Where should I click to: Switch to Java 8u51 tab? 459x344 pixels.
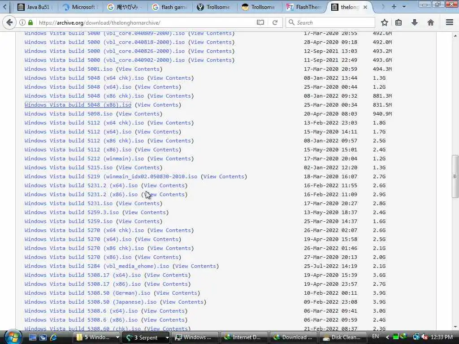pos(34,7)
